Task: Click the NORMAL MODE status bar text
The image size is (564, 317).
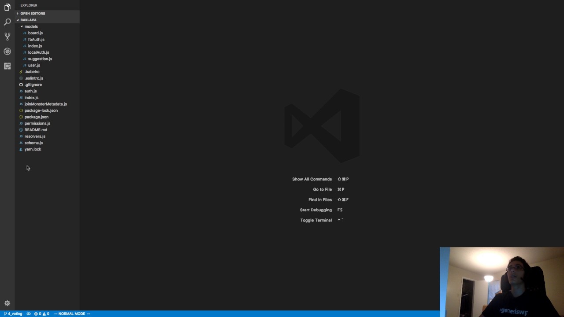Action: pos(72,314)
